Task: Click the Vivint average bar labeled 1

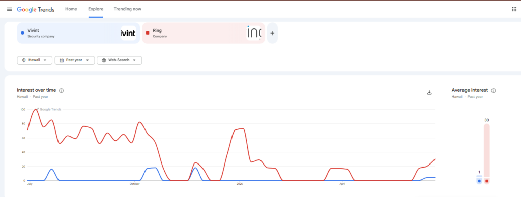Action: pyautogui.click(x=479, y=177)
